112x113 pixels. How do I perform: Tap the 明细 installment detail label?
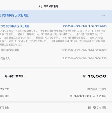[x=4, y=96]
